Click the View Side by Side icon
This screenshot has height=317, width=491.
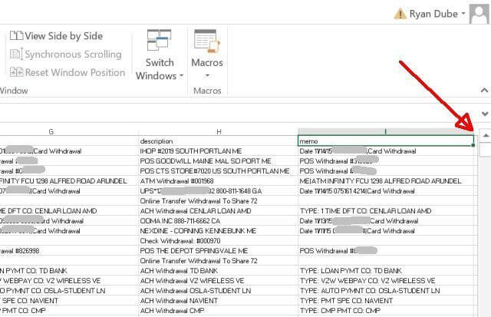click(x=16, y=36)
